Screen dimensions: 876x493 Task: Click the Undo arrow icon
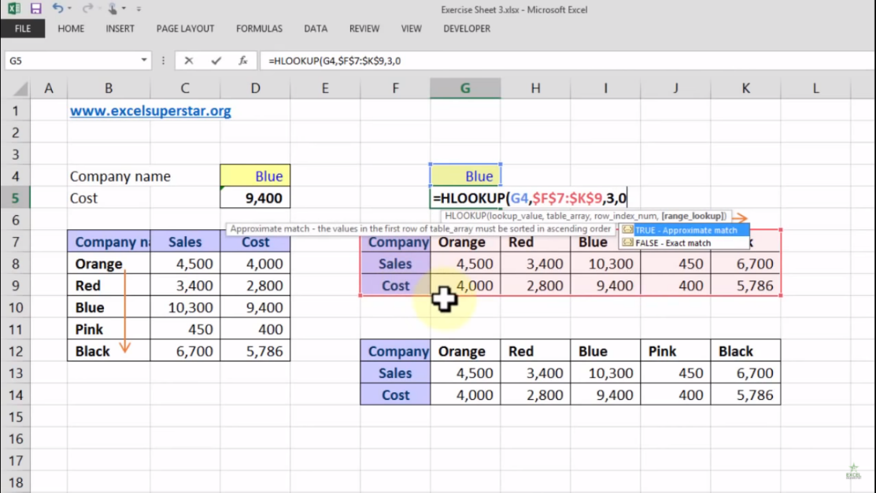click(57, 9)
